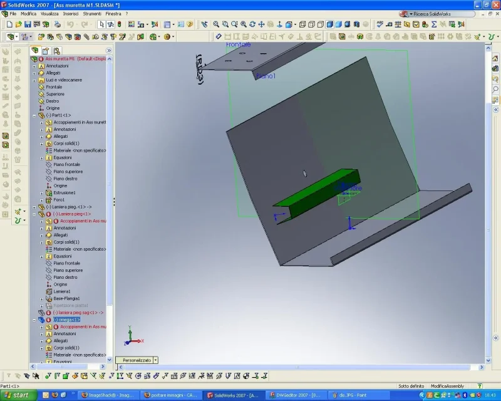The image size is (501, 401).
Task: Switch to Wireframe display style
Action: [x=302, y=24]
